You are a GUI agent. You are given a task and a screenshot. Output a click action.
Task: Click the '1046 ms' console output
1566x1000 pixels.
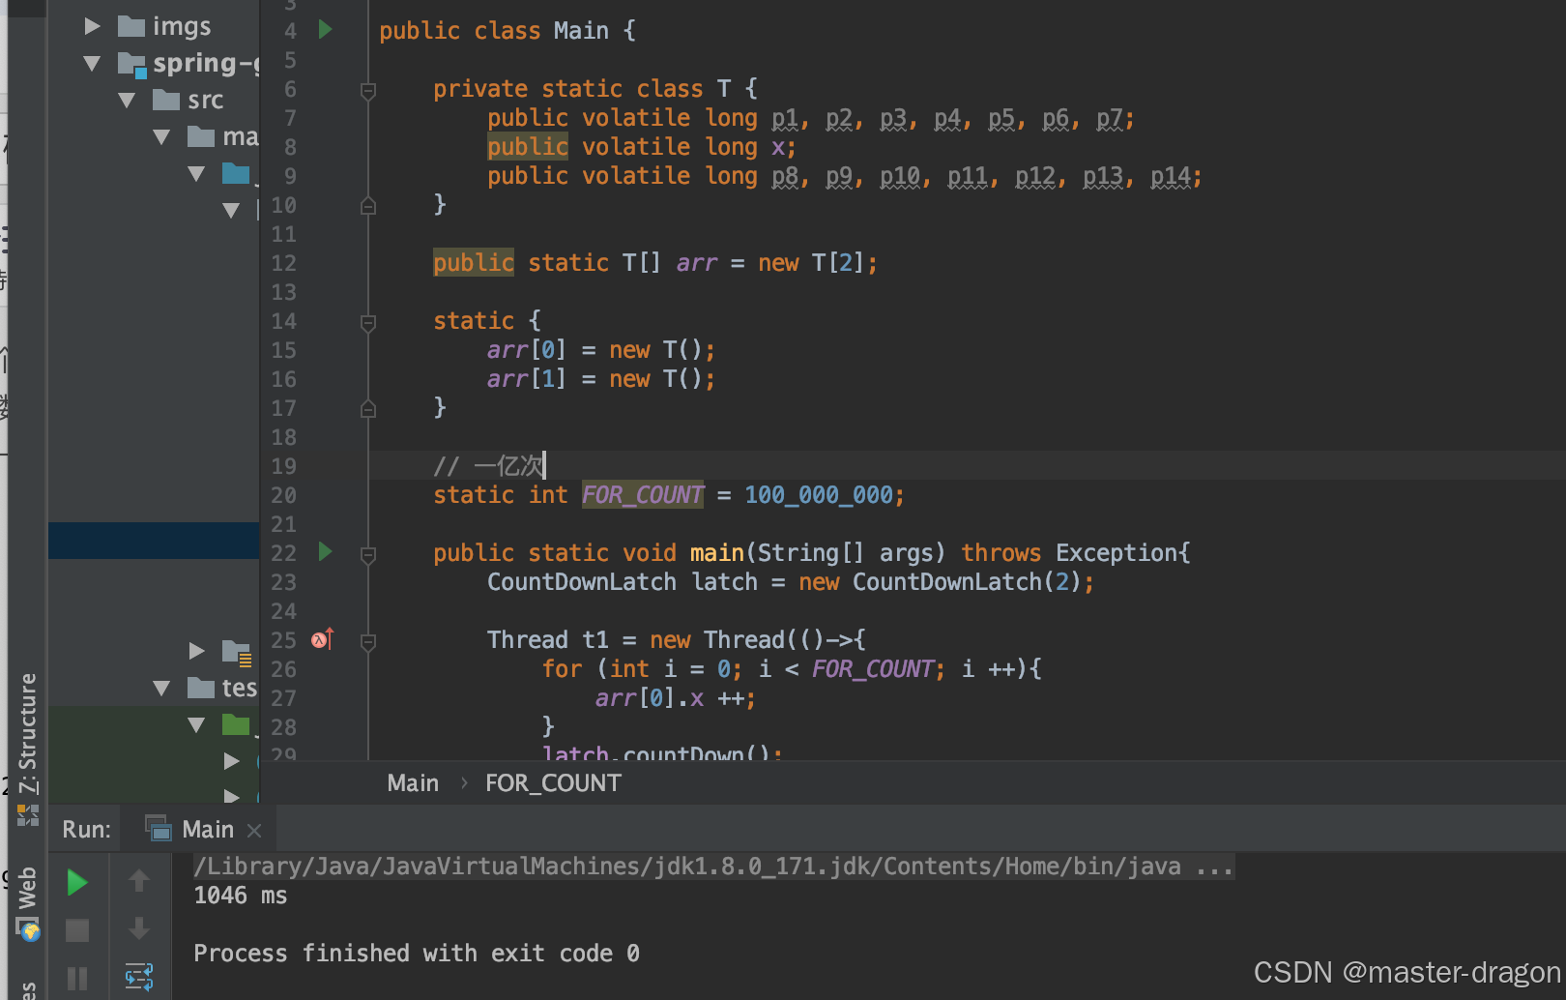241,896
